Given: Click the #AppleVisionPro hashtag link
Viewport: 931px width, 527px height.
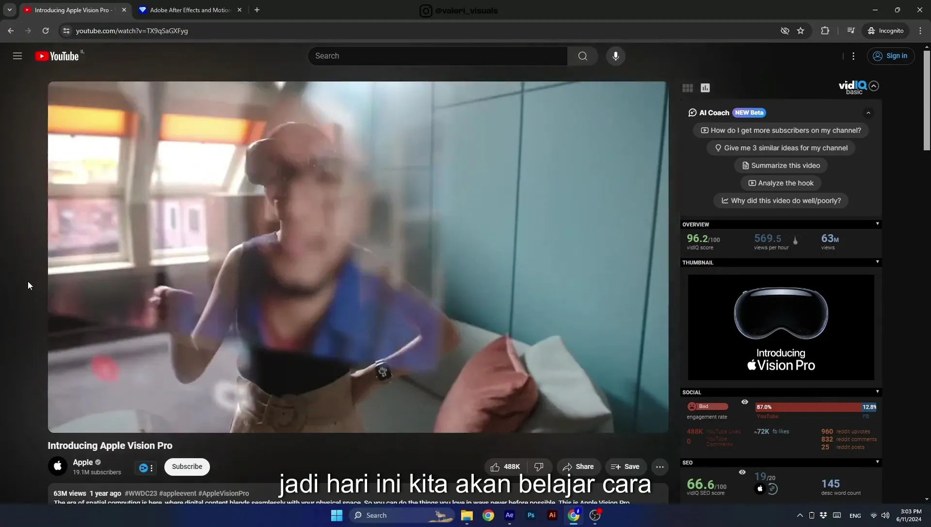Looking at the screenshot, I should coord(224,494).
